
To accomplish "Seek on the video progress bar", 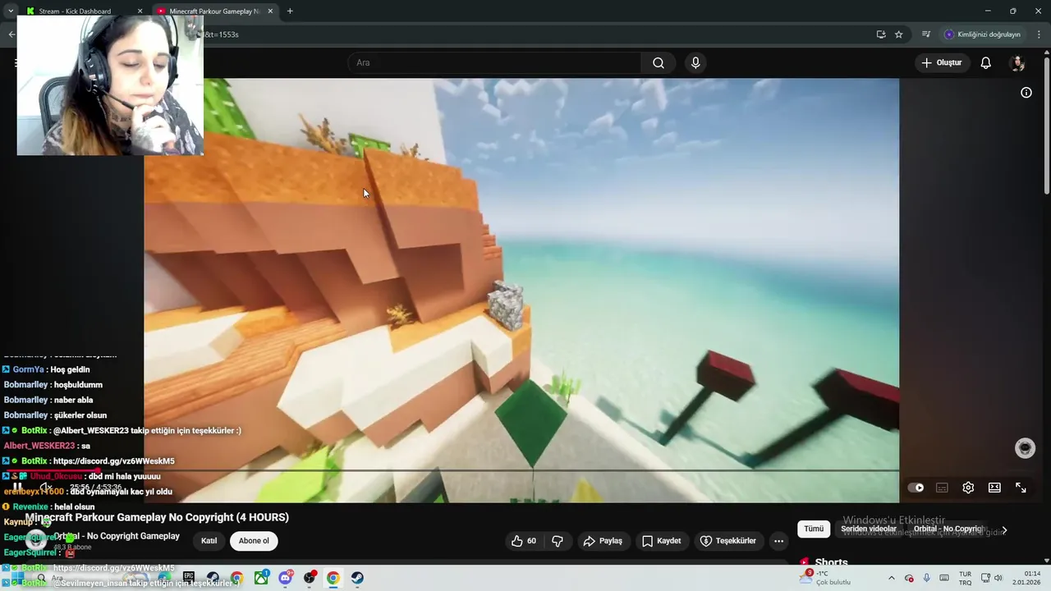I will [x=521, y=471].
